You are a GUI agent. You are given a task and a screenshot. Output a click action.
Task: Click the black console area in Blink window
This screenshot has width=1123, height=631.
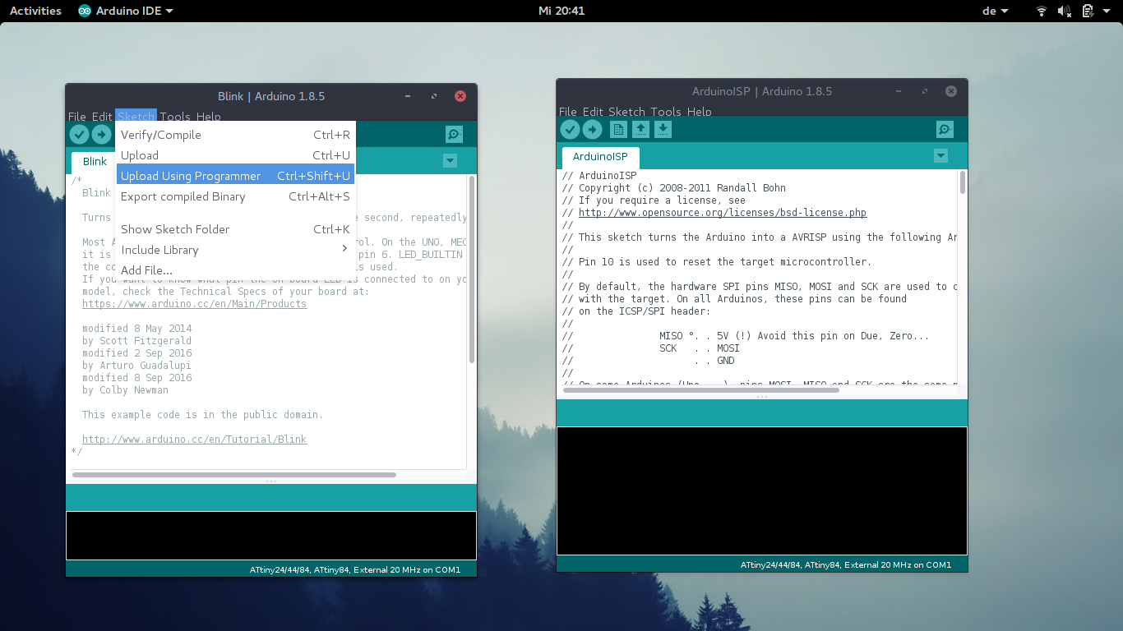pyautogui.click(x=271, y=536)
